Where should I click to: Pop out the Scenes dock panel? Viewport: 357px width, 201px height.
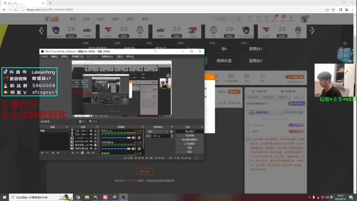(x=67, y=127)
